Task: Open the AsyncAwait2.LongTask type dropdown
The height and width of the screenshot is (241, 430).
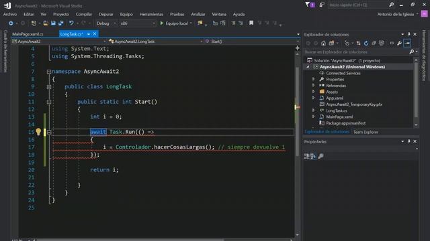Action: pos(155,42)
